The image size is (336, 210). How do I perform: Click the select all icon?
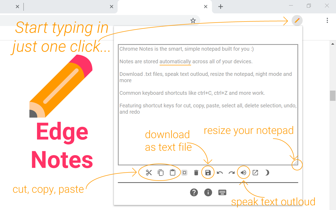[184, 173]
